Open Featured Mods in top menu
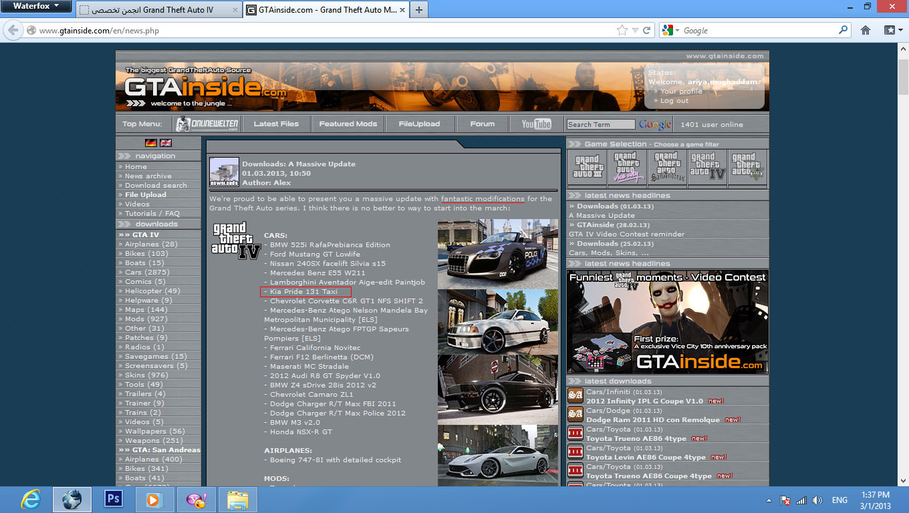This screenshot has height=513, width=909. click(348, 124)
